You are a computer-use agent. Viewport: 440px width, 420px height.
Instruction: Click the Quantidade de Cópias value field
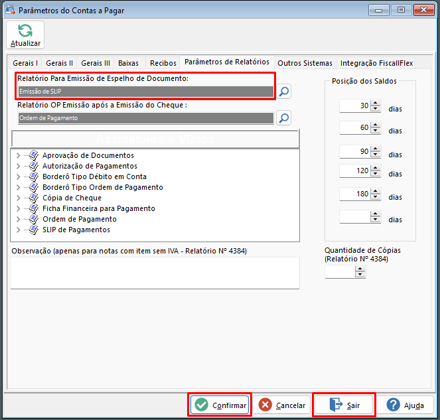click(340, 271)
